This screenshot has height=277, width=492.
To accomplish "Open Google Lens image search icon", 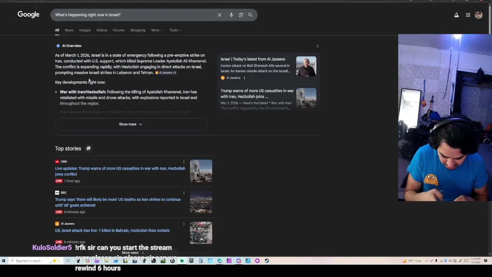I will point(241,15).
